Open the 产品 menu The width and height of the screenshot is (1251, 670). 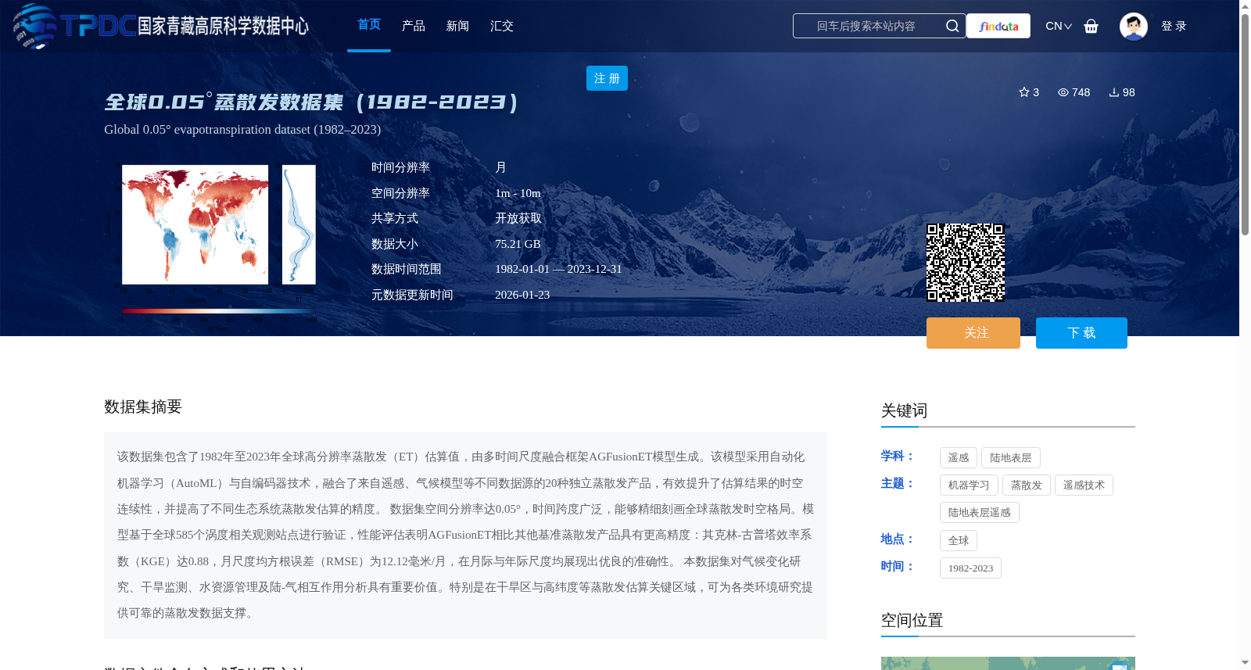(414, 26)
